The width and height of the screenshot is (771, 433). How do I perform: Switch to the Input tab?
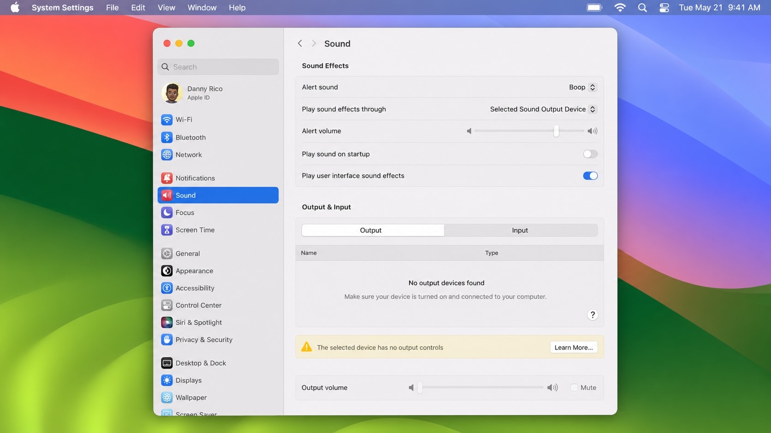[x=520, y=231]
